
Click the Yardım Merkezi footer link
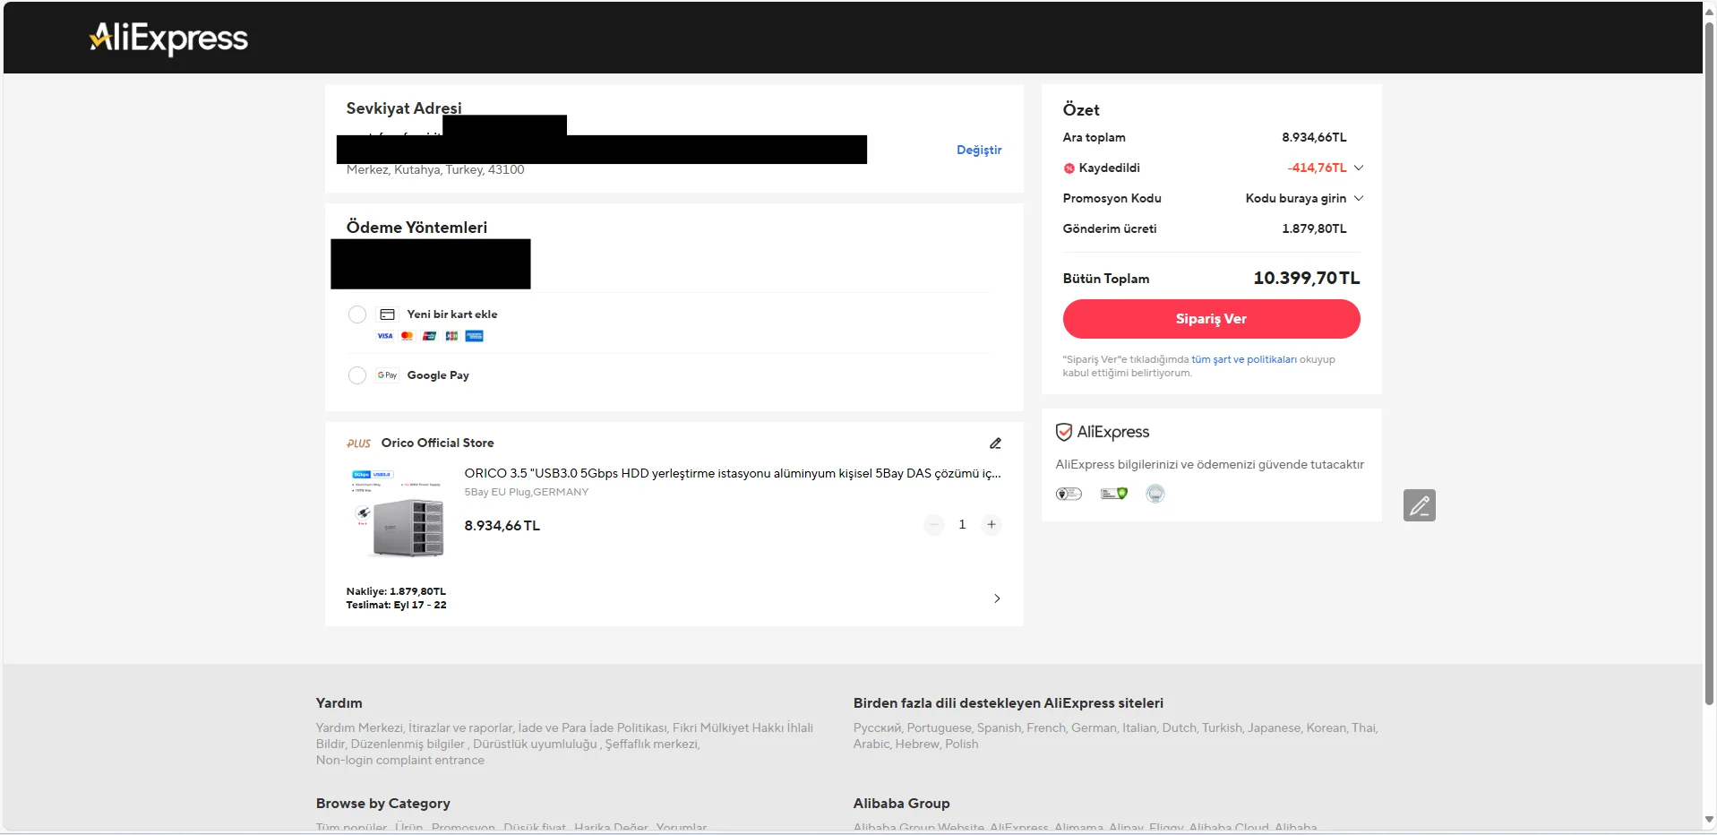[359, 728]
